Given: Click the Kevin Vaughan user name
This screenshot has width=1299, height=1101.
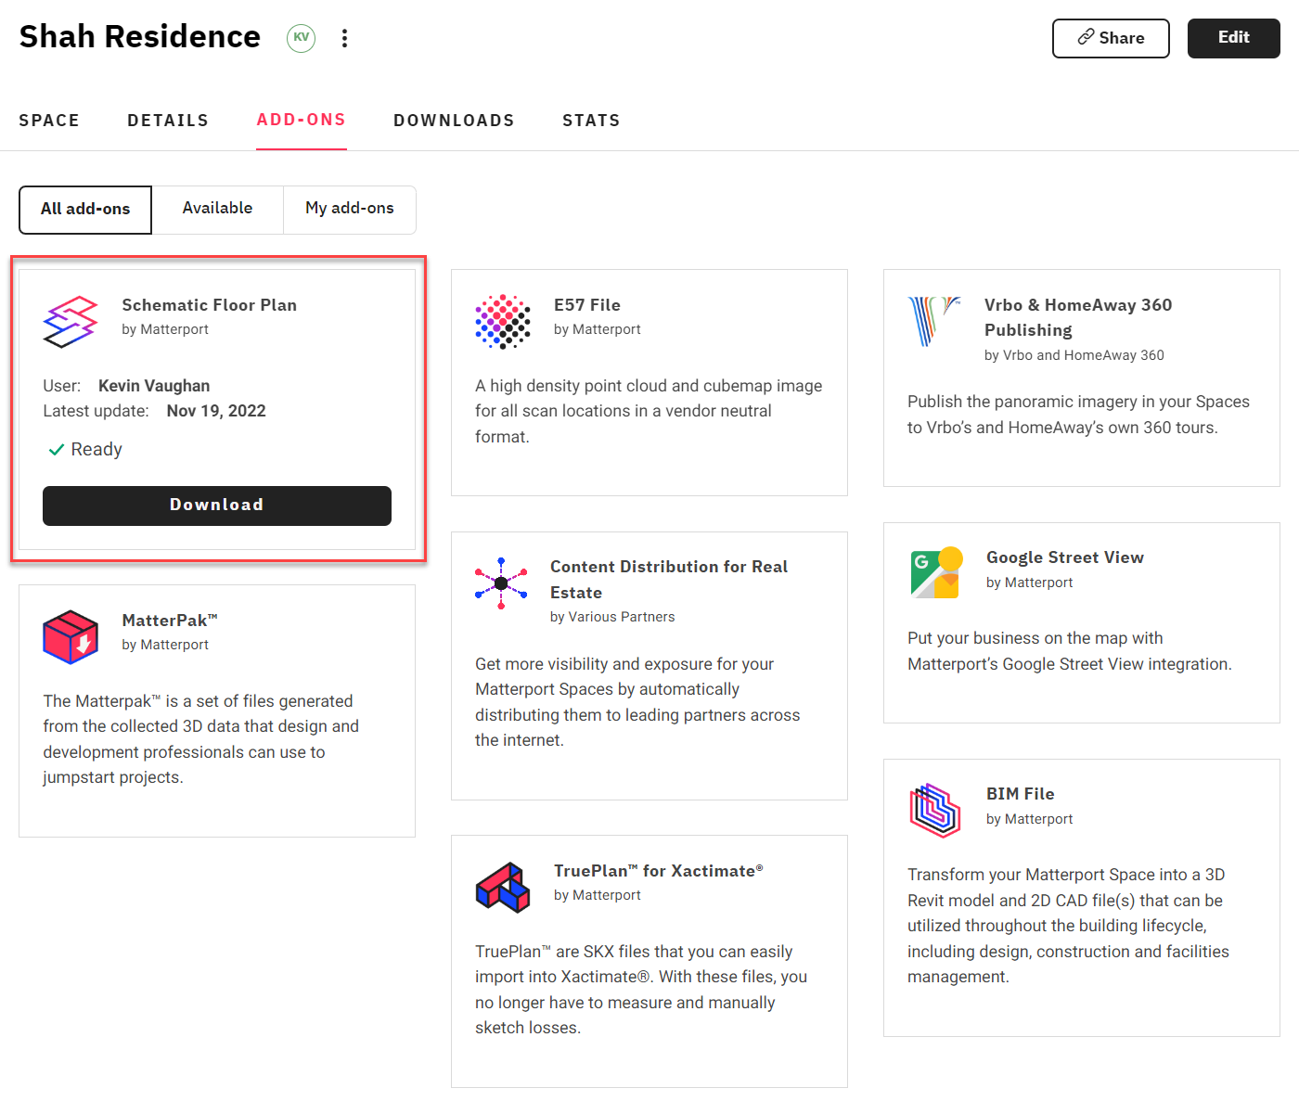Looking at the screenshot, I should (x=154, y=386).
